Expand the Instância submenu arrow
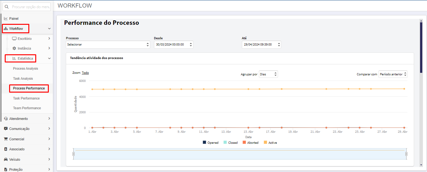 point(49,48)
